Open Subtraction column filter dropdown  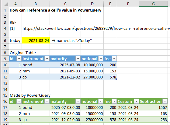coord(165,101)
